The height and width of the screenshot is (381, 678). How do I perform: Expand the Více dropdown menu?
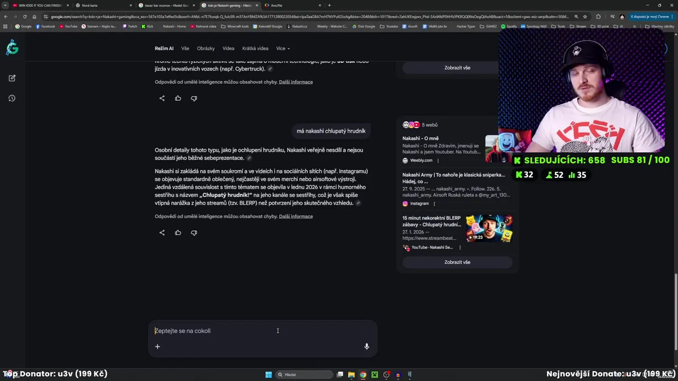tap(283, 48)
